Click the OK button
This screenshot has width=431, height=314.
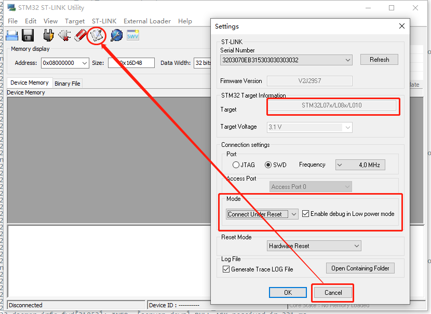(288, 293)
